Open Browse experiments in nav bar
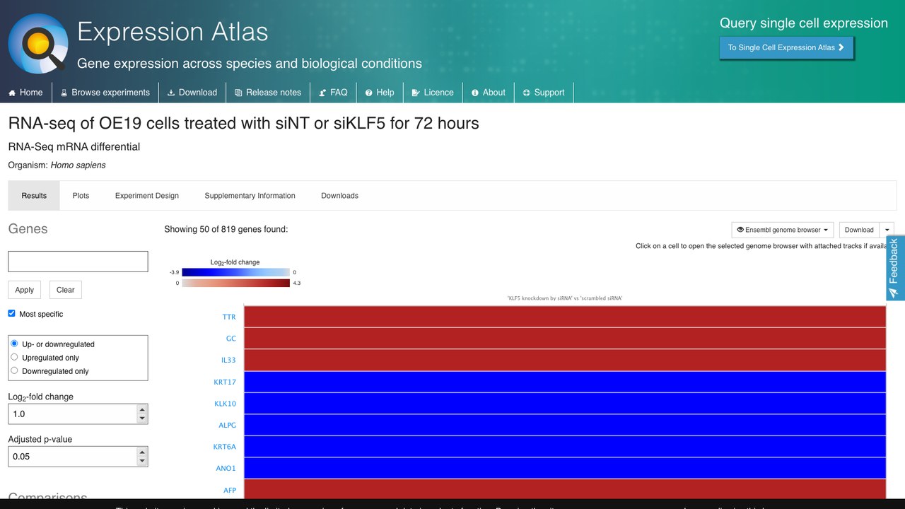Image resolution: width=905 pixels, height=509 pixels. click(x=105, y=93)
